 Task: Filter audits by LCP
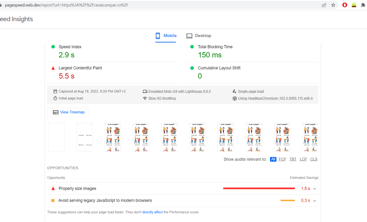[x=303, y=159]
